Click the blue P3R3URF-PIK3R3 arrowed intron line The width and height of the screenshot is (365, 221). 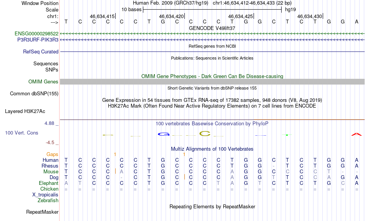click(x=212, y=40)
